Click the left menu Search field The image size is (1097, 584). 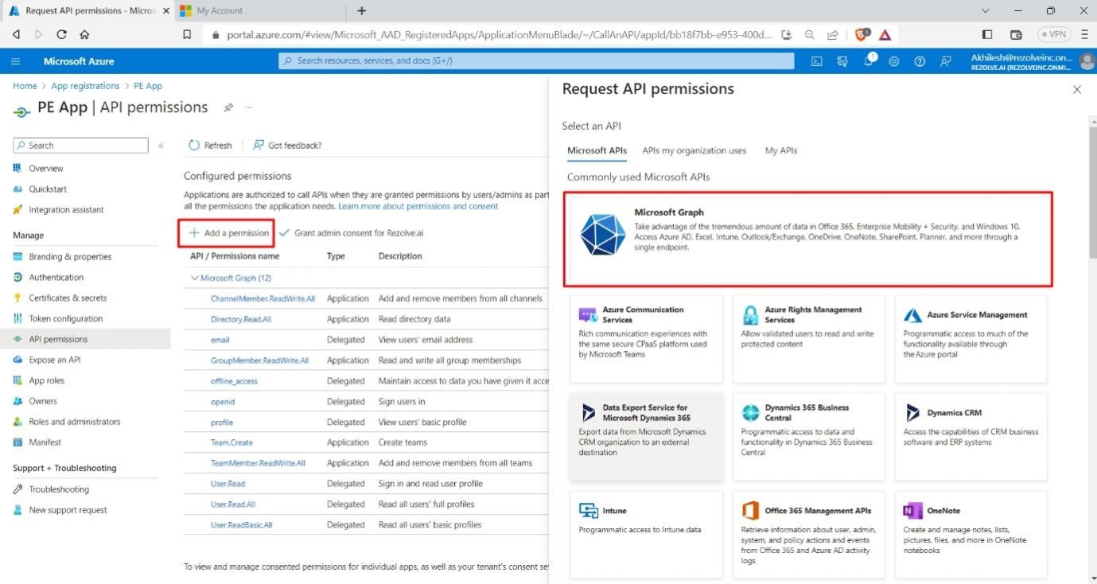pos(80,146)
